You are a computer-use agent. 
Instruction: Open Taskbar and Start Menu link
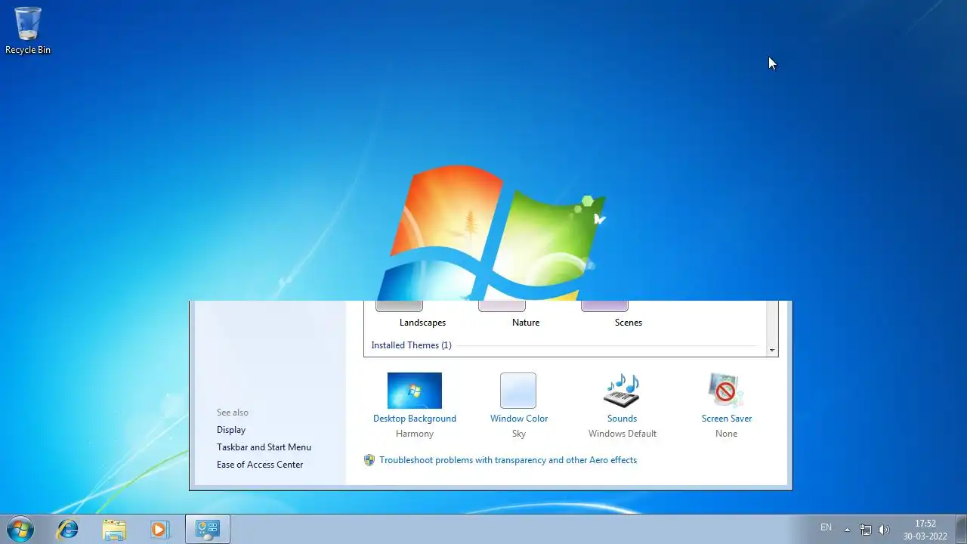[x=264, y=447]
